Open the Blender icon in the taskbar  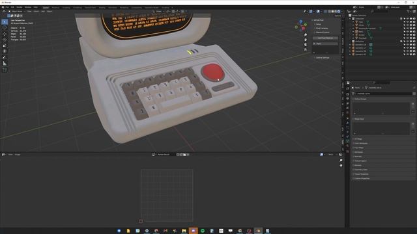pyautogui.click(x=258, y=231)
